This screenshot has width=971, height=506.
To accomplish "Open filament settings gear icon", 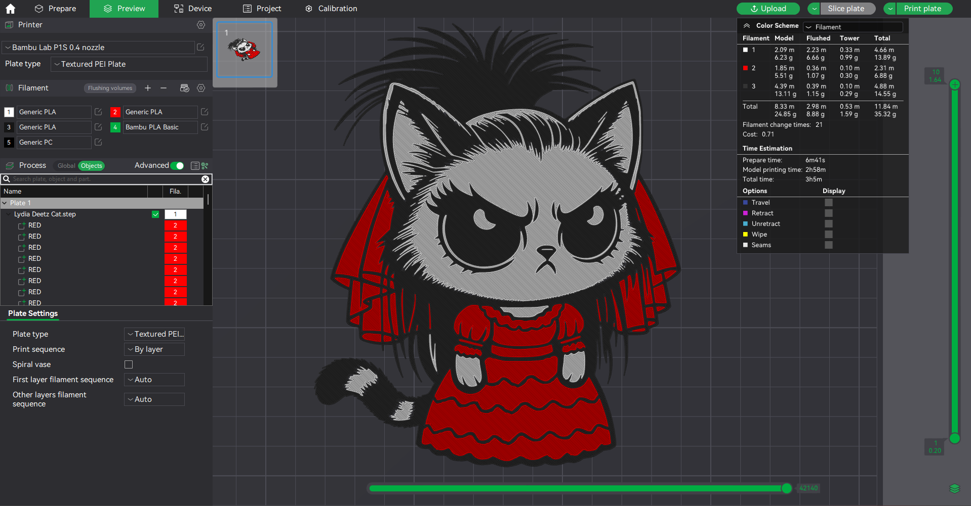I will (201, 88).
